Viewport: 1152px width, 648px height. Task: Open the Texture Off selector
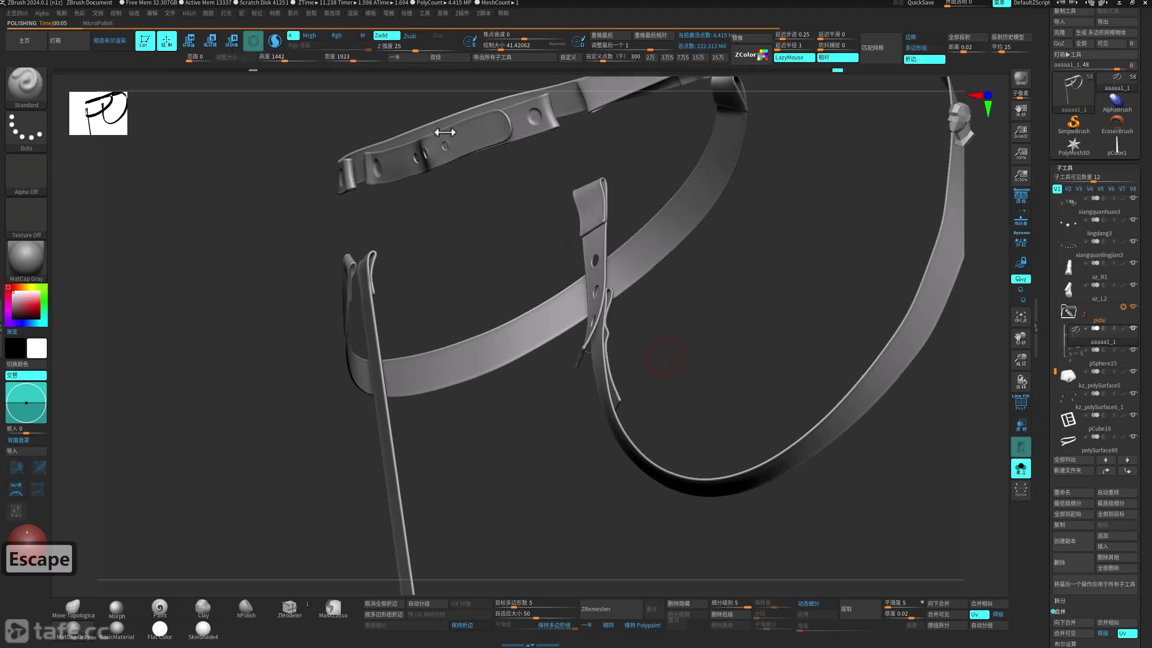click(26, 218)
